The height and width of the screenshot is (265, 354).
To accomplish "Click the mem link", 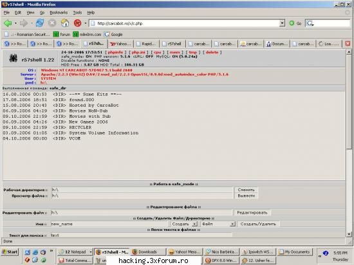I will [174, 52].
